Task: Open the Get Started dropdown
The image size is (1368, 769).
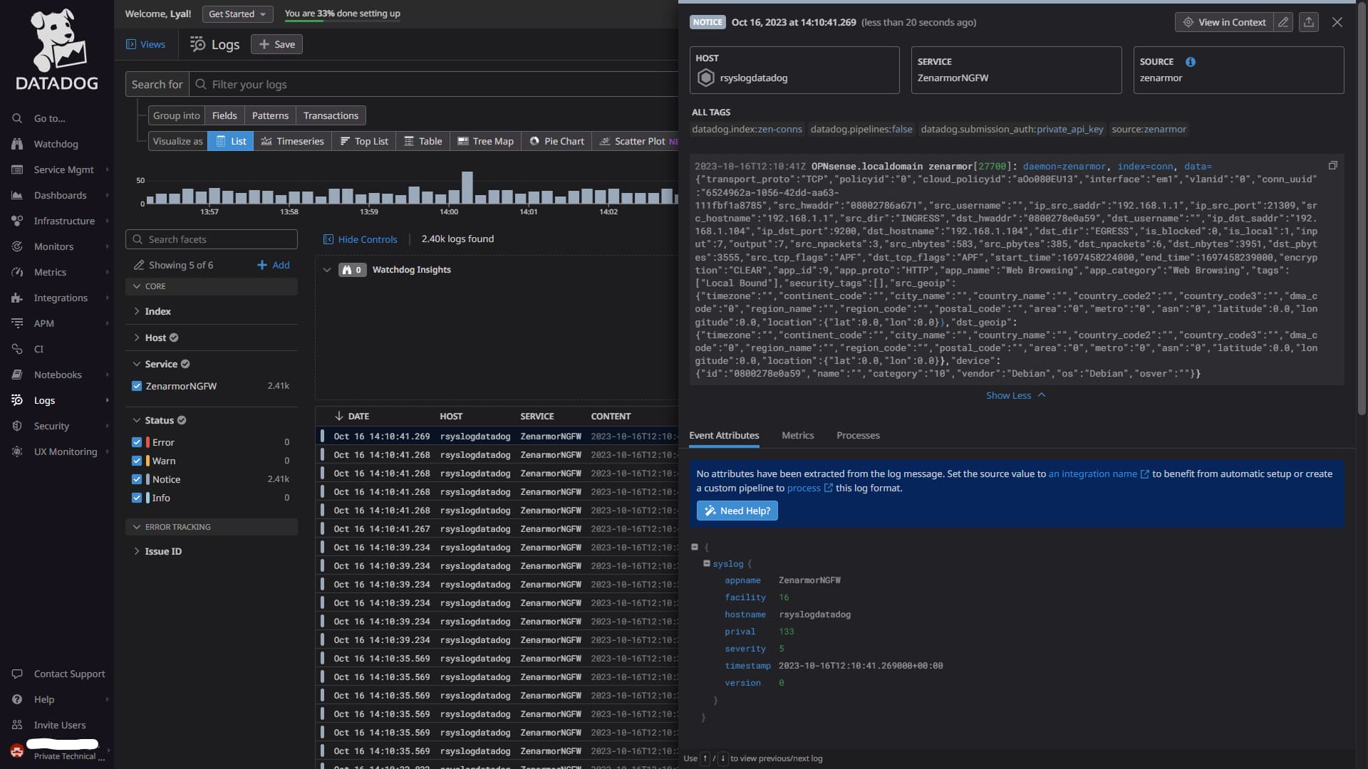Action: (x=237, y=14)
